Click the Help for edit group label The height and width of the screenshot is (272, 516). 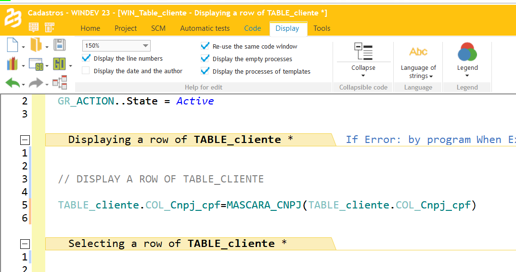(204, 87)
